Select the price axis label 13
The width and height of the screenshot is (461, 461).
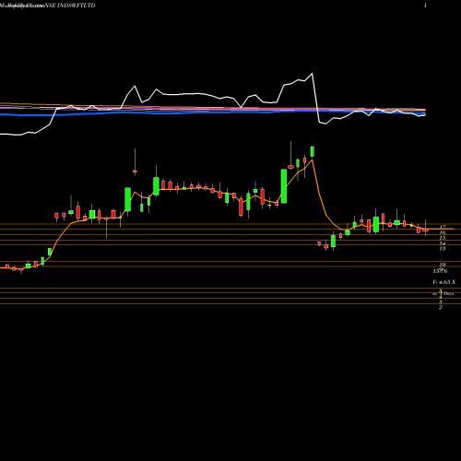tap(443, 248)
